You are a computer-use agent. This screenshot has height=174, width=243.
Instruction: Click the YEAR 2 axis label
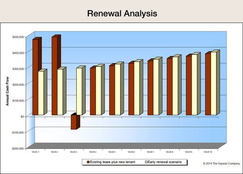click(x=55, y=152)
